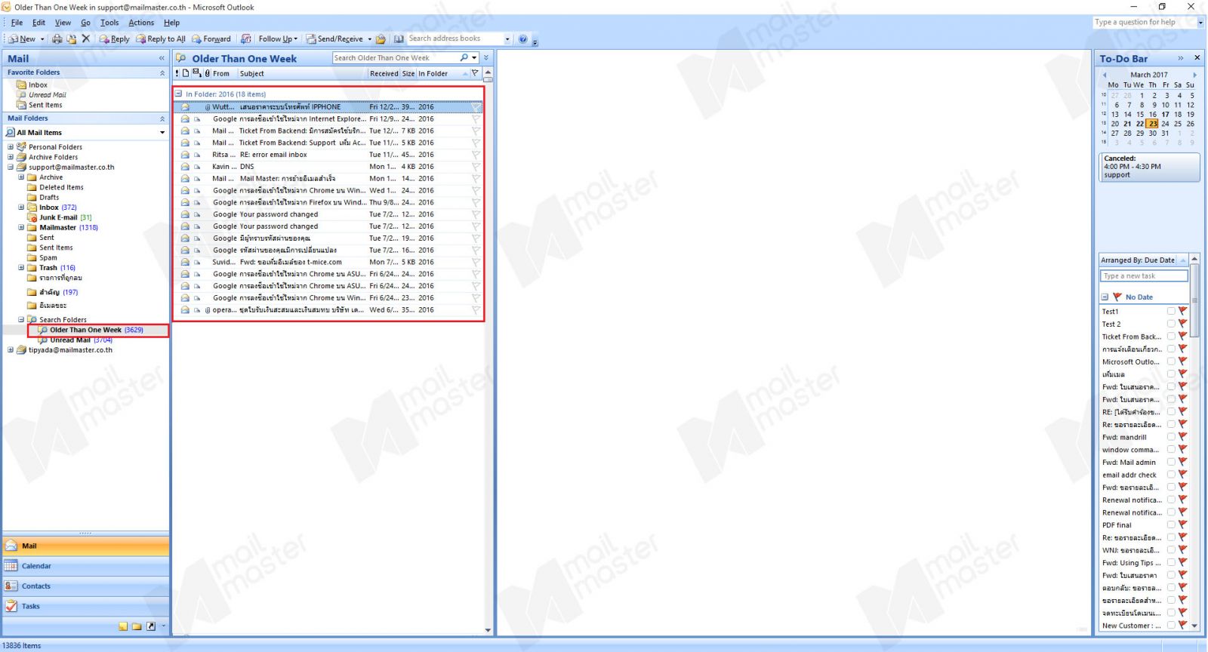
Task: Click the Notes icon in navigation pane bottom
Action: click(123, 626)
